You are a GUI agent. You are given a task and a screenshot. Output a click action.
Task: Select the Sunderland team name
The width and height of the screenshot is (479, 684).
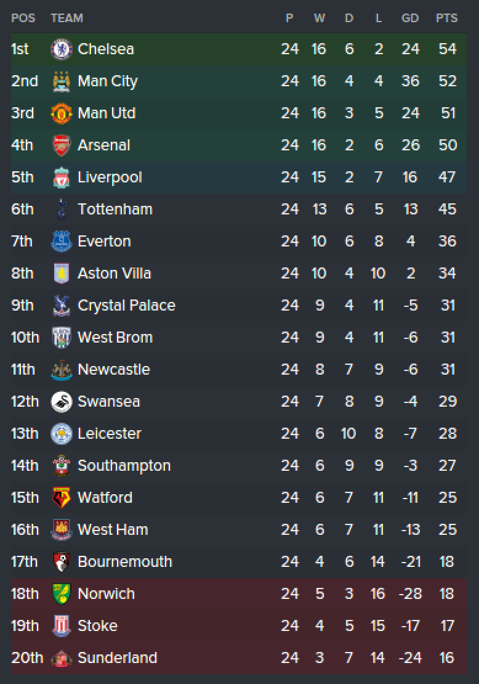pyautogui.click(x=117, y=658)
